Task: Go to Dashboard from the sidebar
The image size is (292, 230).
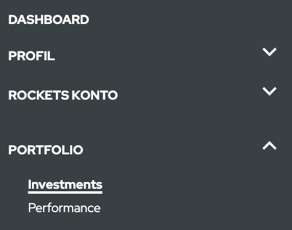Action: [49, 20]
